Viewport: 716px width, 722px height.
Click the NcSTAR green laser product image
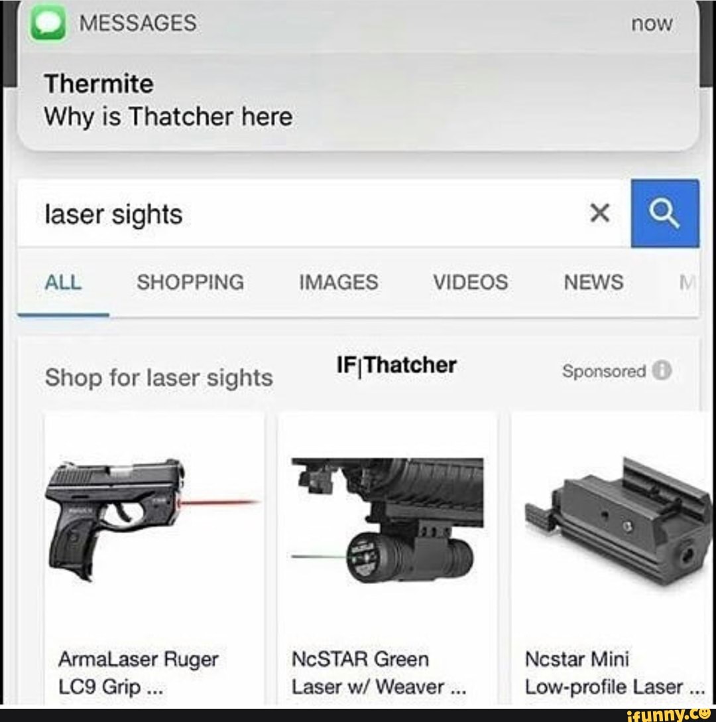(x=387, y=520)
